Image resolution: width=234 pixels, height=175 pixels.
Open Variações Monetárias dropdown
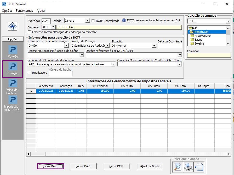click(x=180, y=64)
